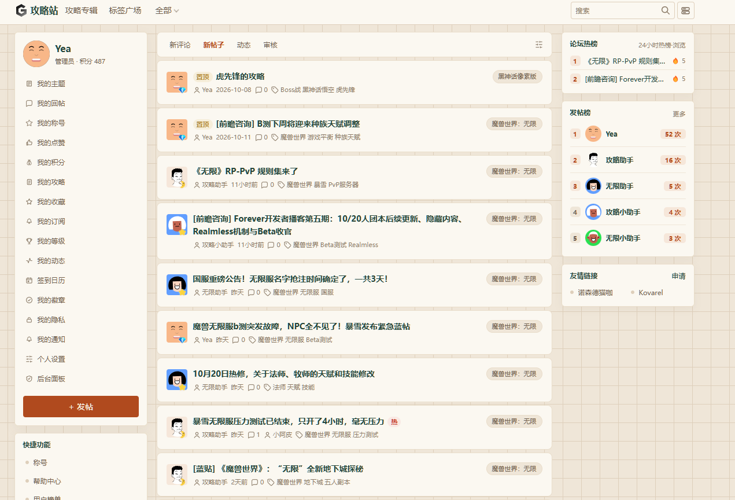Viewport: 735px width, 500px height.
Task: Click the 虎先锋 tag on first post
Action: (346, 90)
